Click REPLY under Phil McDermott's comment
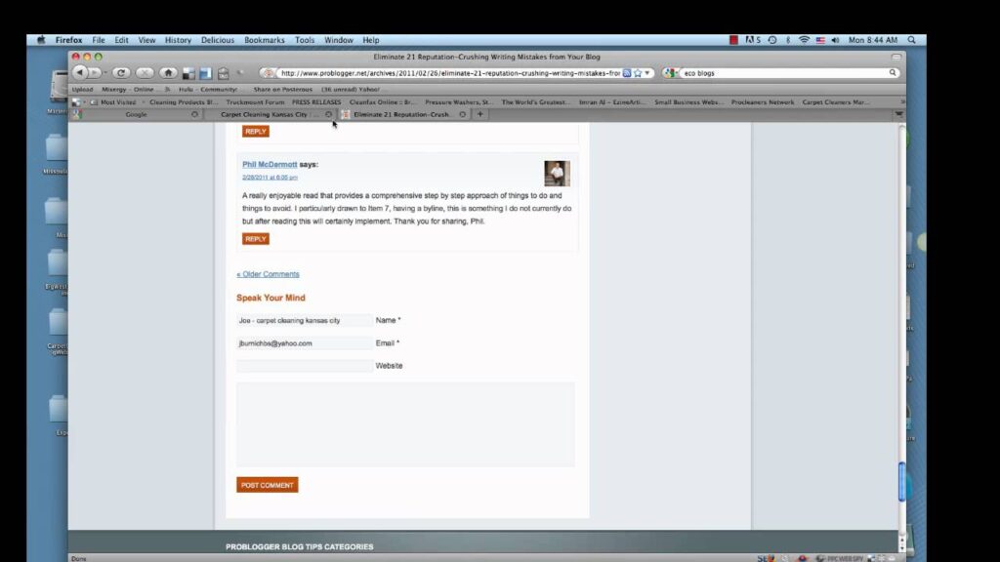 [256, 239]
